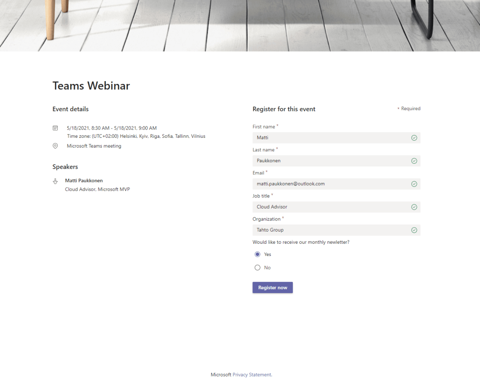The image size is (480, 384).
Task: Click the speaker name Matti Paukkonen
Action: coord(84,181)
